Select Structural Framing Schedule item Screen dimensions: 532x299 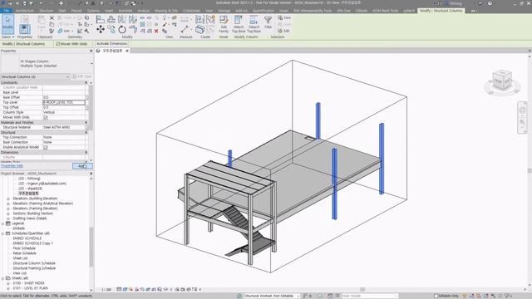pos(34,268)
